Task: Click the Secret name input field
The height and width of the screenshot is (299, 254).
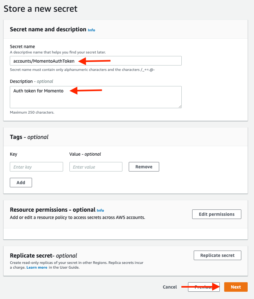Action: (x=127, y=61)
